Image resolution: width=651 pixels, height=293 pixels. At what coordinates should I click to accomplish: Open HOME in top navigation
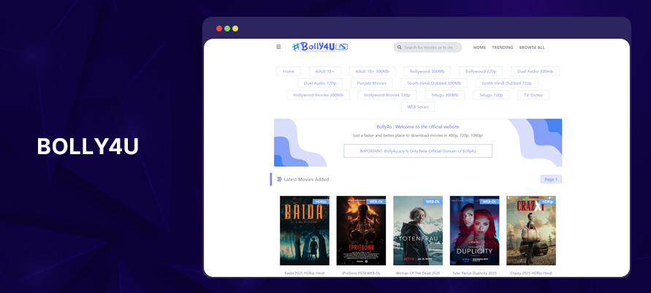click(x=479, y=47)
